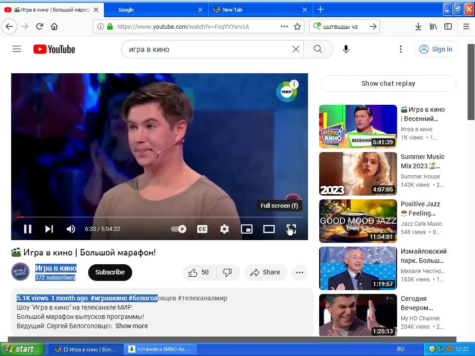Select the Игра в кино taskbar window button
475x356 pixels.
(x=86, y=350)
